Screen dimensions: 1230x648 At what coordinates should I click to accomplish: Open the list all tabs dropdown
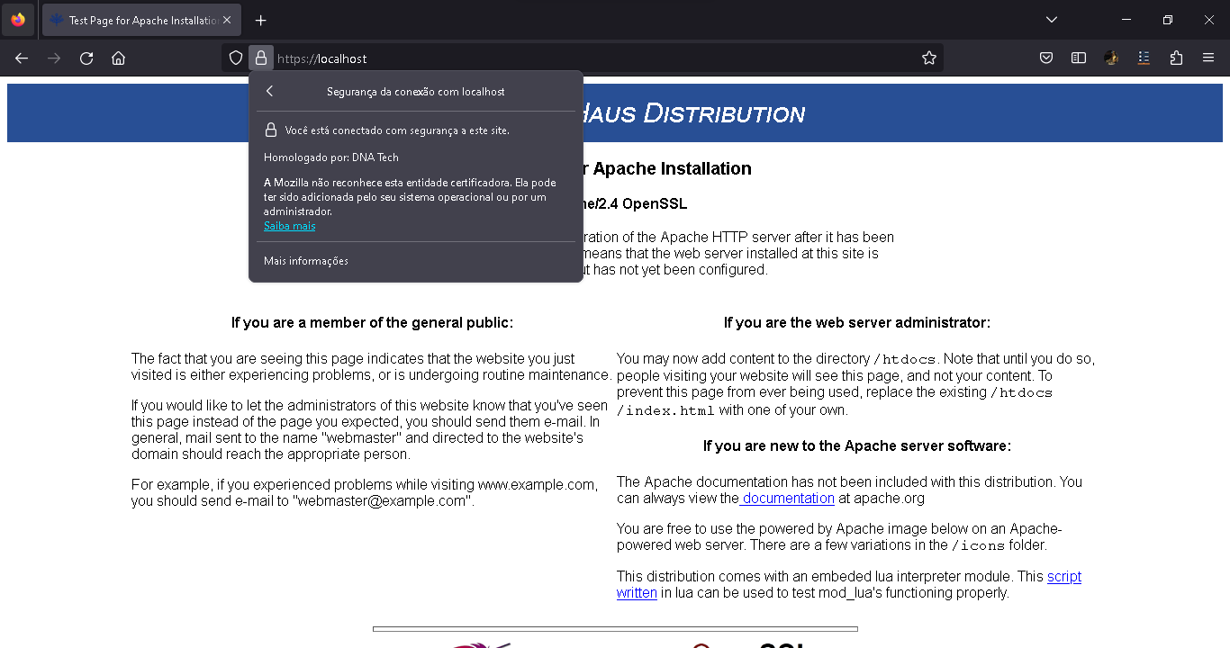[1052, 20]
